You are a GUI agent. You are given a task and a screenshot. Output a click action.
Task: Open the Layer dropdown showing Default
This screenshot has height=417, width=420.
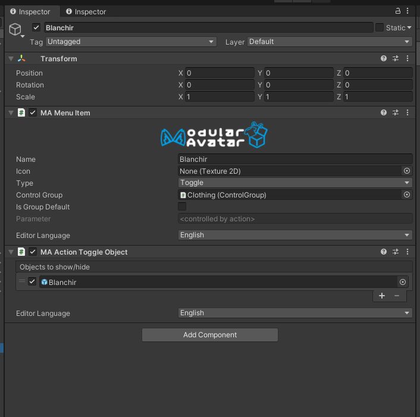pos(330,42)
